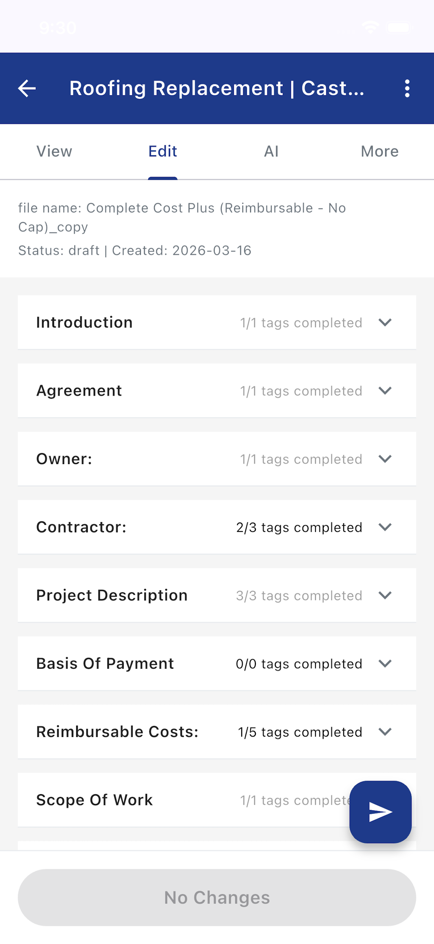The width and height of the screenshot is (434, 944).
Task: Select the Edit tab
Action: 163,151
